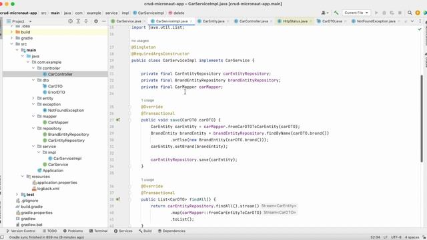
Task: Collapse the main folder
Action: point(17,50)
